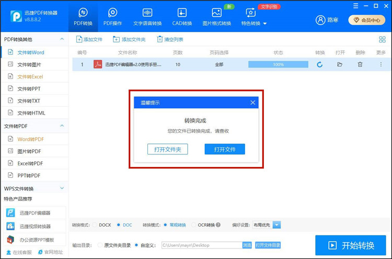Click 添加文件夹 in the toolbar
392x259 pixels.
[x=129, y=39]
